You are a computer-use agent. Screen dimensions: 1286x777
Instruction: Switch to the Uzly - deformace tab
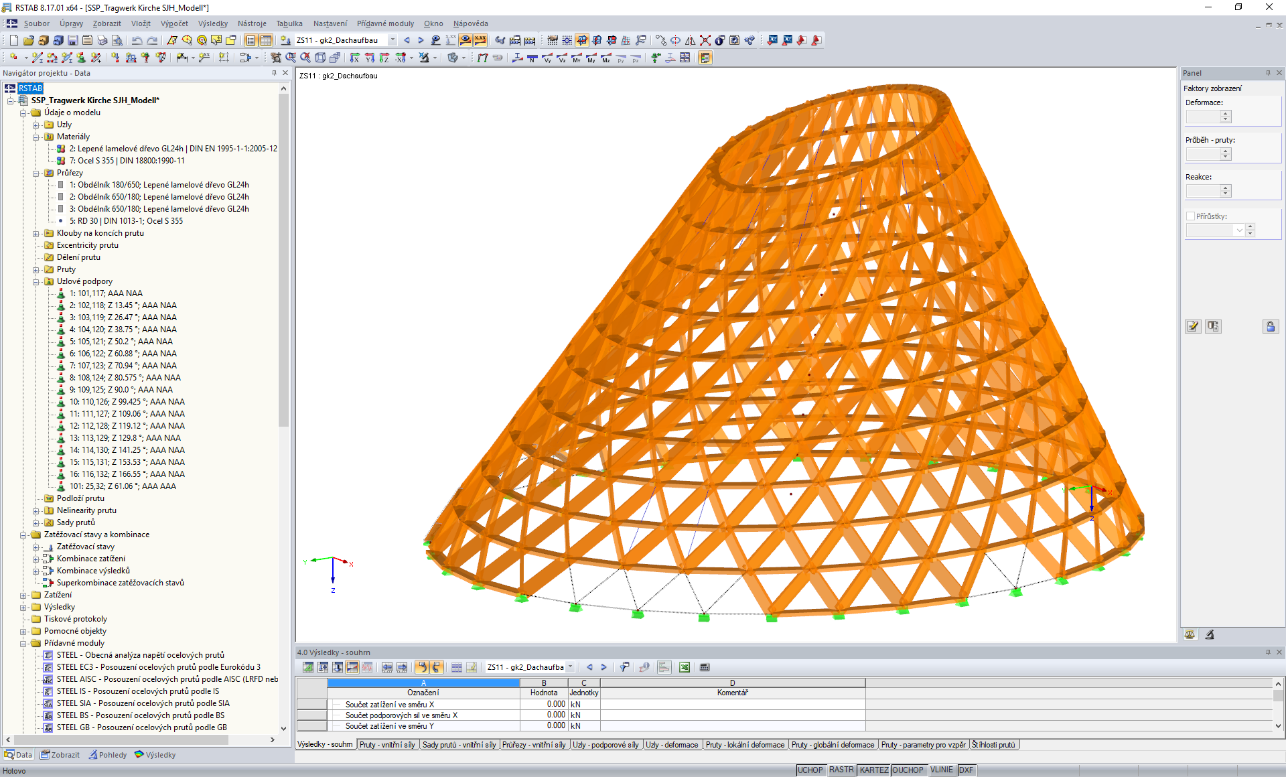tap(671, 745)
